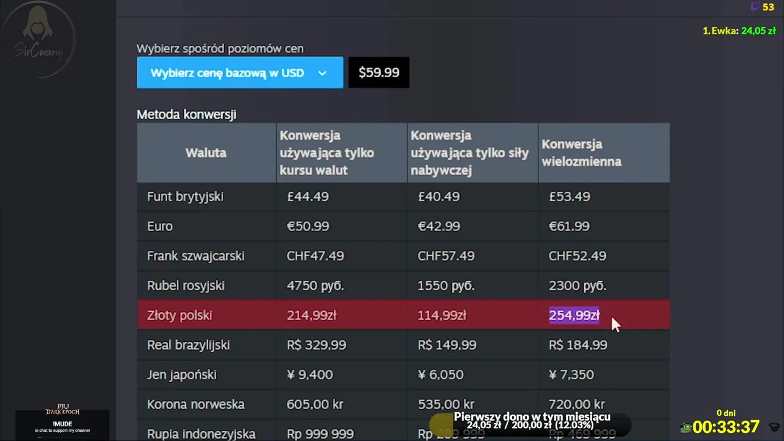Click the $59.99 base price field
This screenshot has height=441, width=784.
point(379,73)
